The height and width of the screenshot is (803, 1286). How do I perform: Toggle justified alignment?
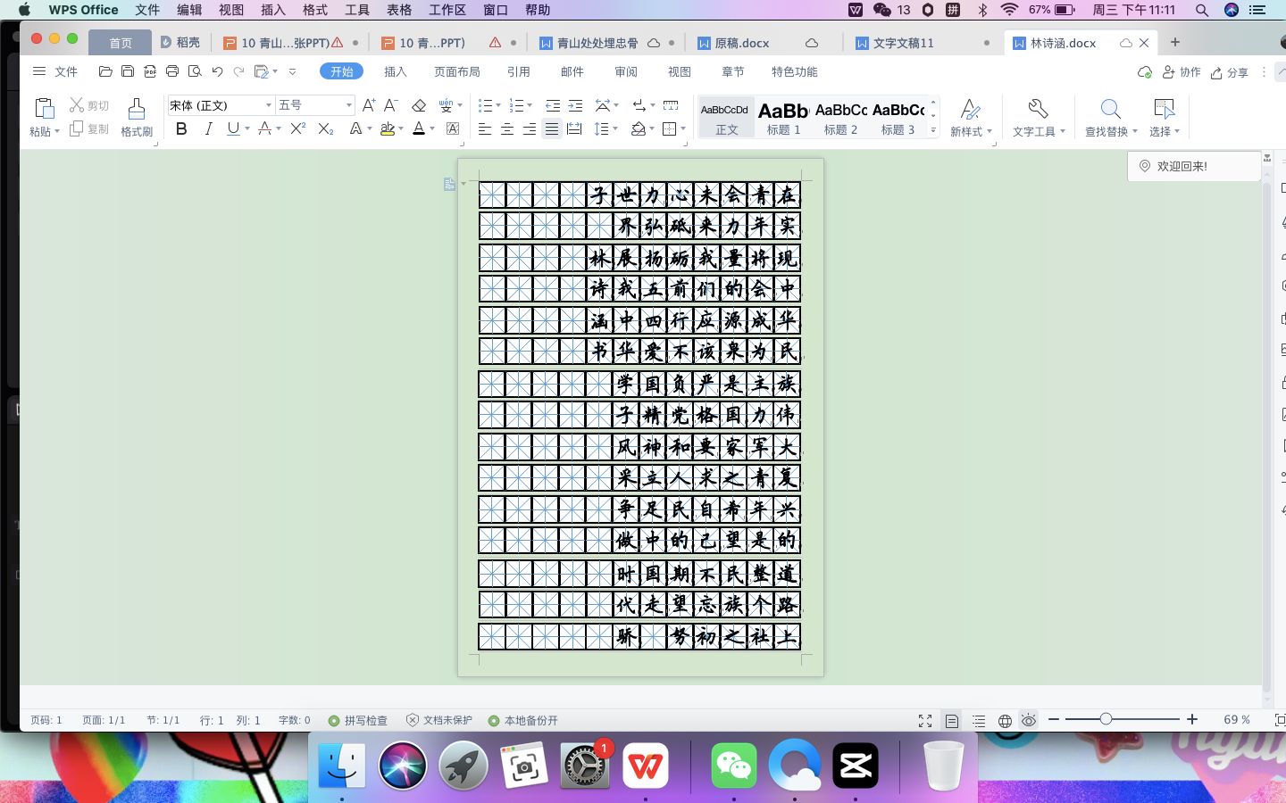tap(552, 128)
